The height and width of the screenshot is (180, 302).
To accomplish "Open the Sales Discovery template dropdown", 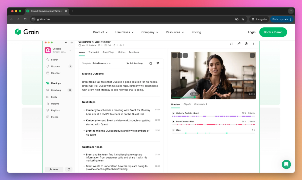I will point(102,63).
